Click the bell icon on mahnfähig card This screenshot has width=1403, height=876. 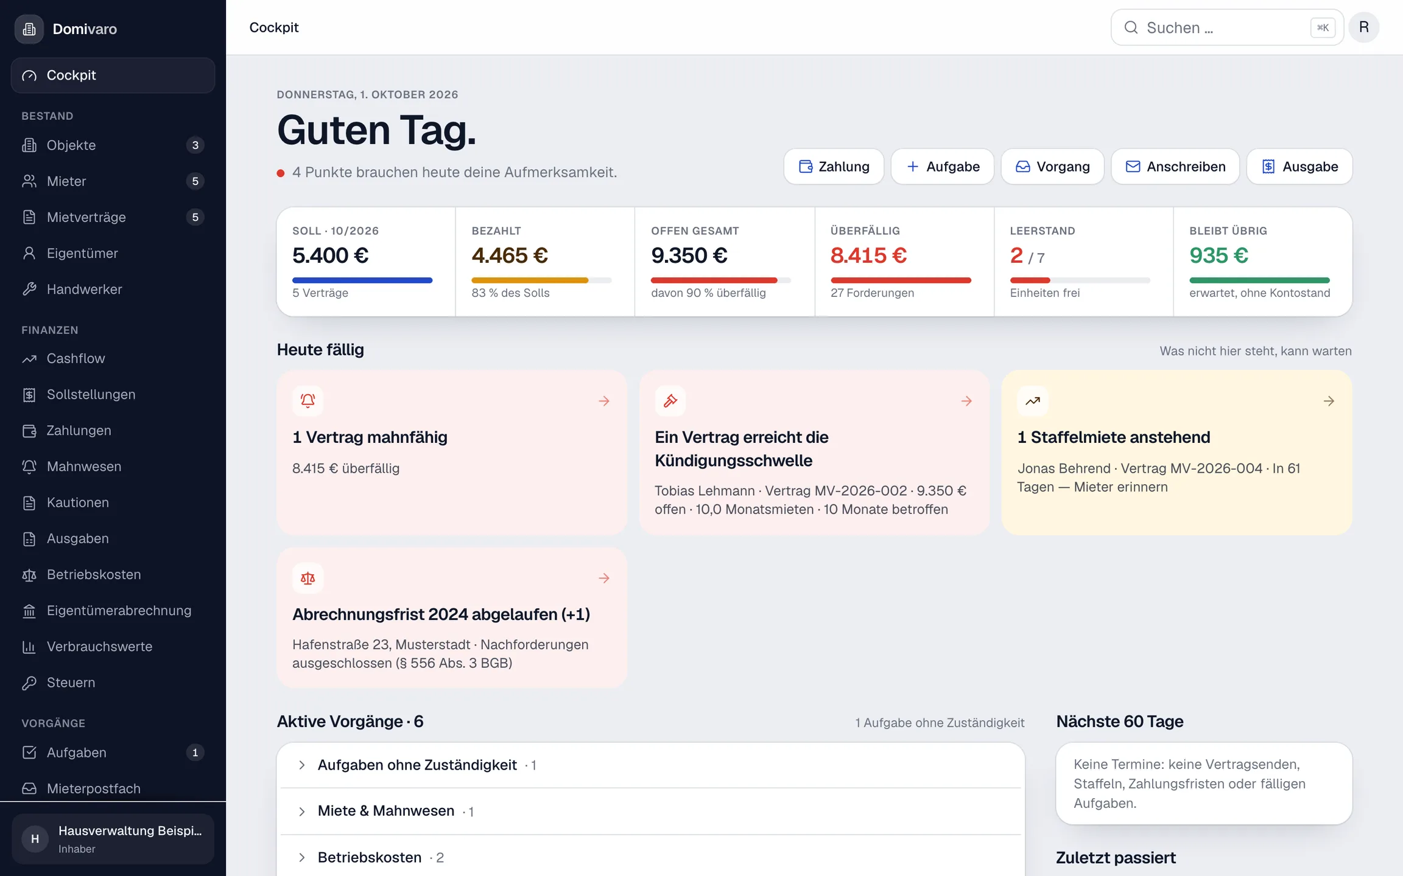coord(308,400)
